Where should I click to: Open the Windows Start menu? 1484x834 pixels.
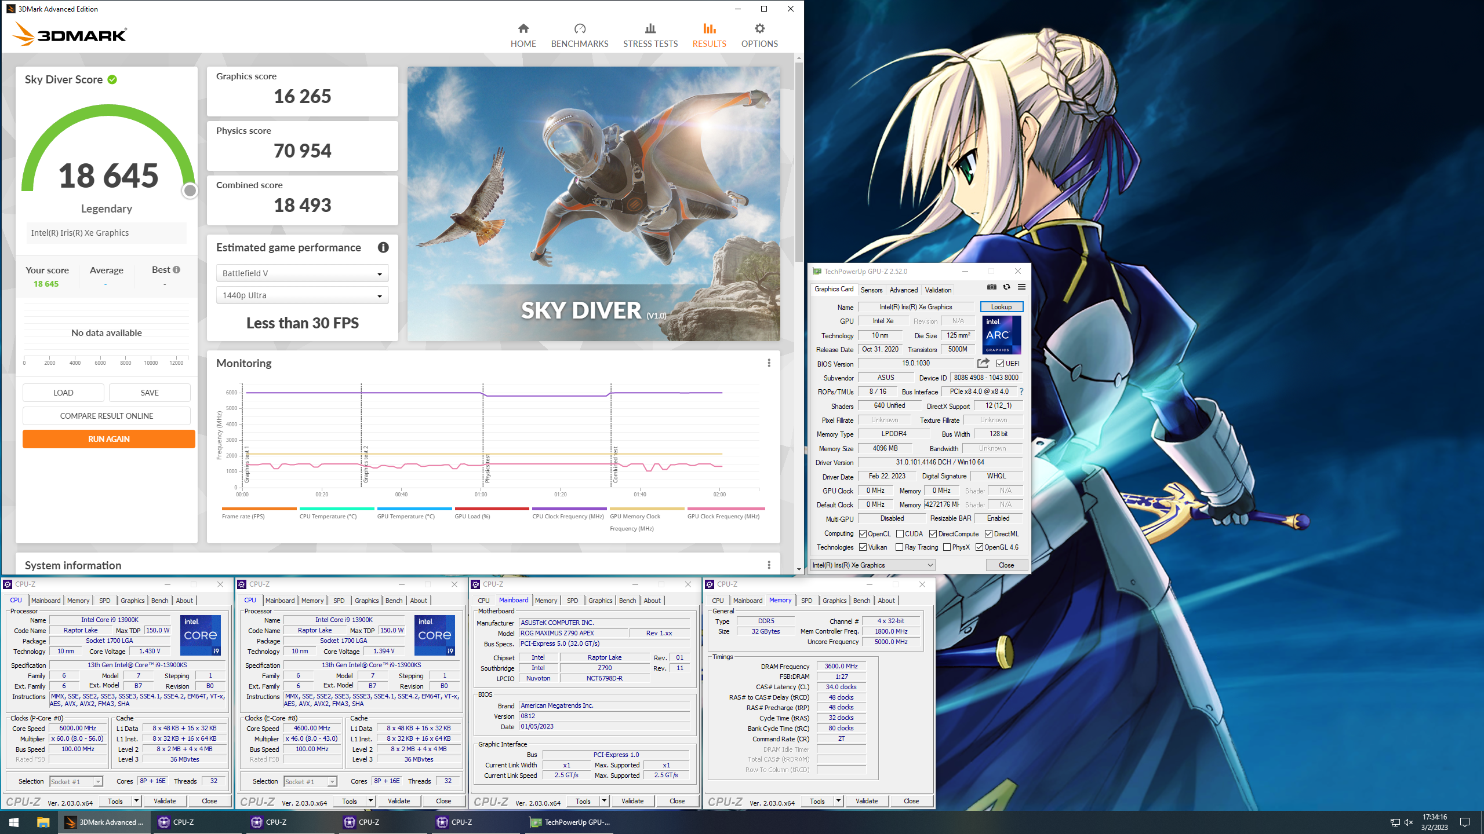coord(14,822)
